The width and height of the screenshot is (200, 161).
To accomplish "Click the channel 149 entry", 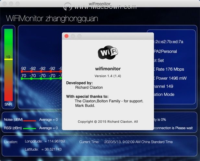I will tap(163, 86).
